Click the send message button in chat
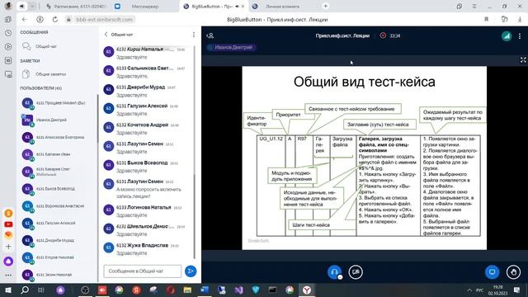528x297 pixels. point(191,271)
